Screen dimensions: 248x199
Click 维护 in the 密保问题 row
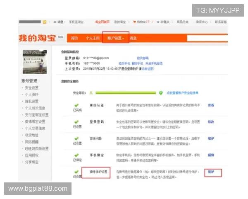(x=211, y=138)
